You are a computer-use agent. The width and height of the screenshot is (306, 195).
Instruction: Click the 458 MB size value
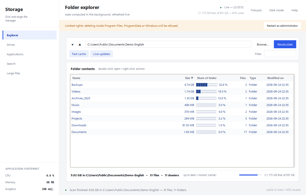click(x=189, y=105)
